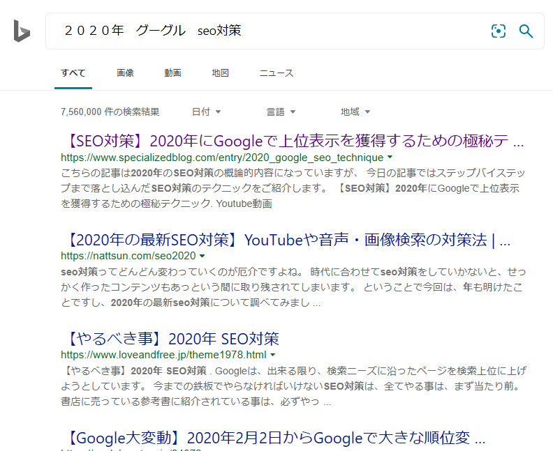Click the Bing logo icon

(22, 31)
